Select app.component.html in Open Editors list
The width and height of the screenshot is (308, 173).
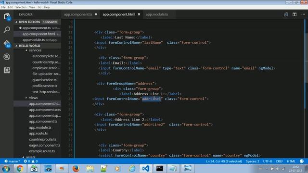[38, 34]
